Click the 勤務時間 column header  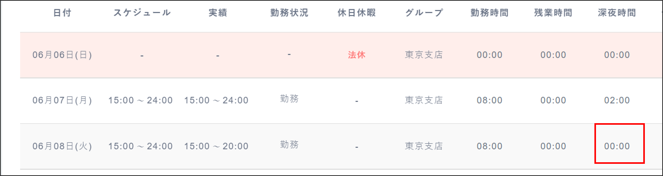(489, 13)
